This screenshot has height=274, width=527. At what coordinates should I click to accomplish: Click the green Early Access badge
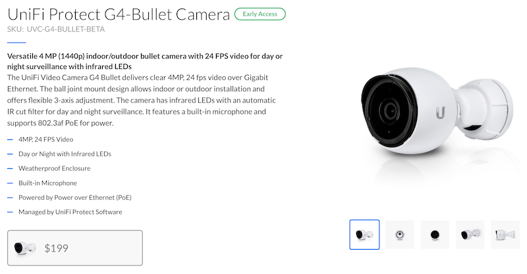260,14
